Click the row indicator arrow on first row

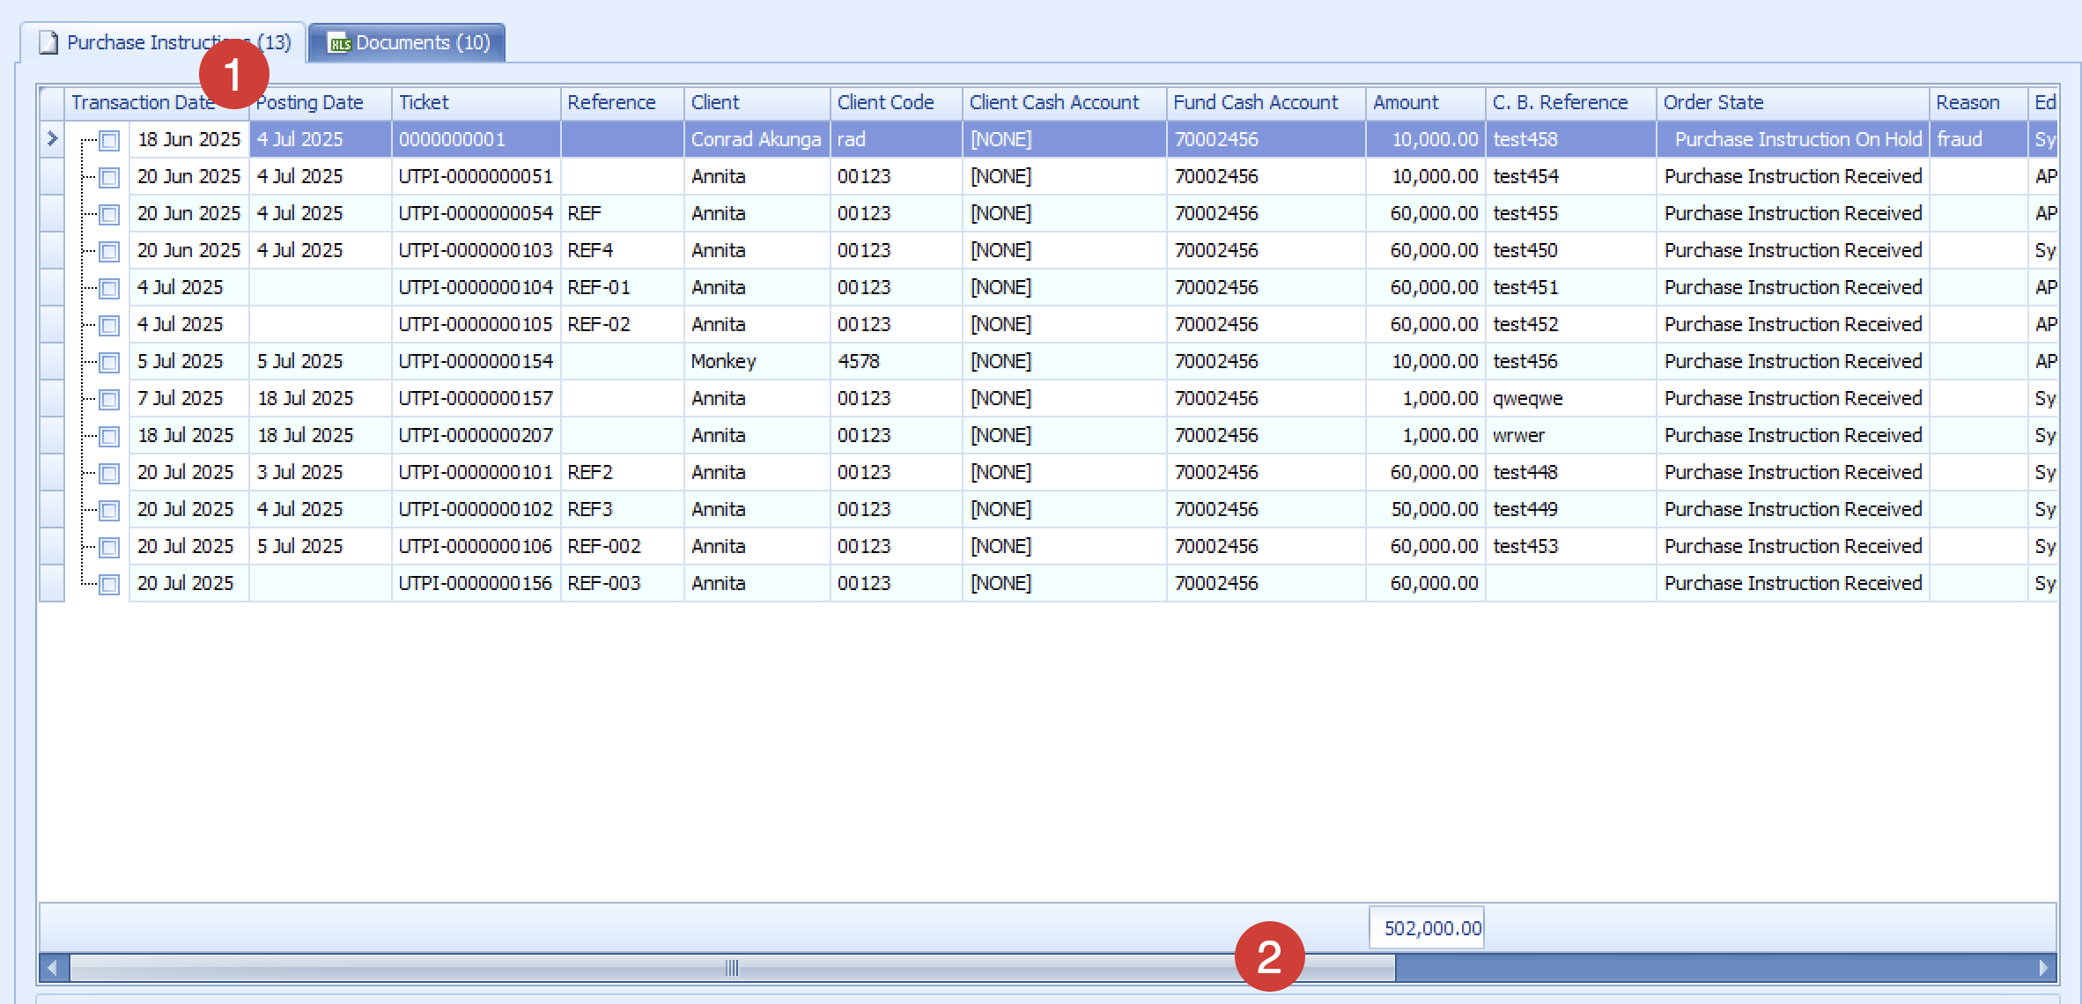click(52, 139)
